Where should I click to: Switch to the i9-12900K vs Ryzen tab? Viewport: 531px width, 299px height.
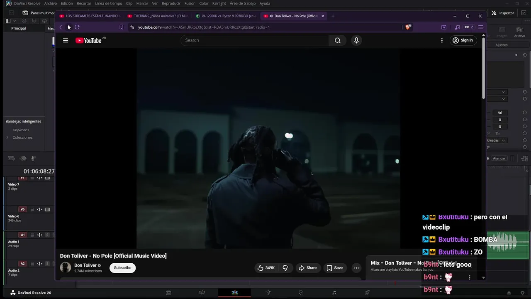[x=226, y=16]
